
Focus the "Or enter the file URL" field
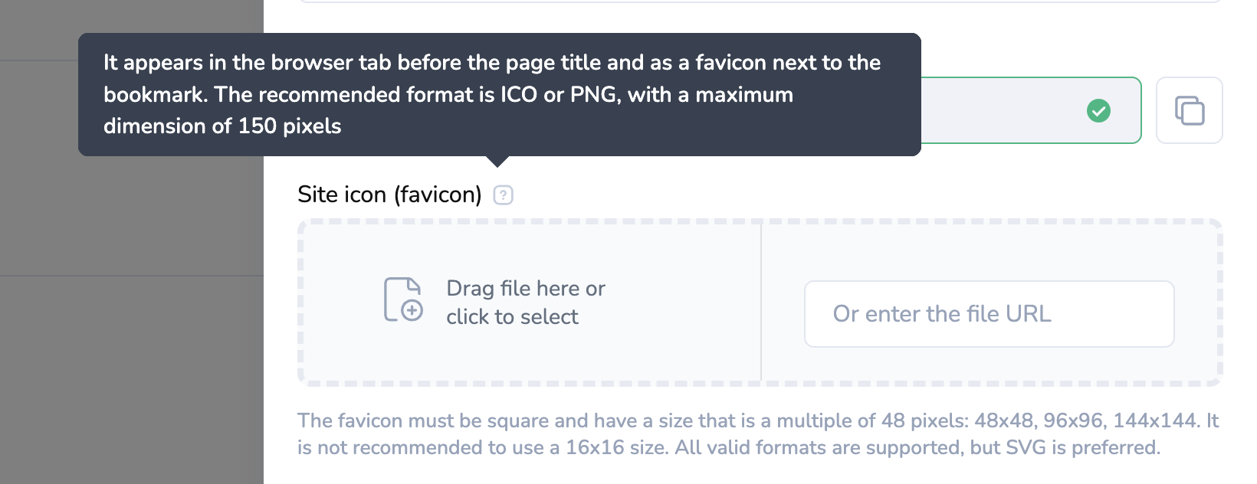989,314
